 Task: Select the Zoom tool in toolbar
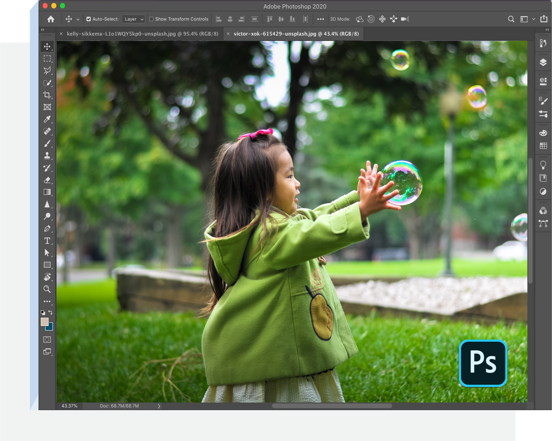(x=47, y=289)
